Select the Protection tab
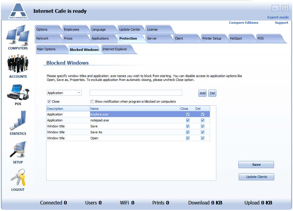293x211 pixels. 130,39
